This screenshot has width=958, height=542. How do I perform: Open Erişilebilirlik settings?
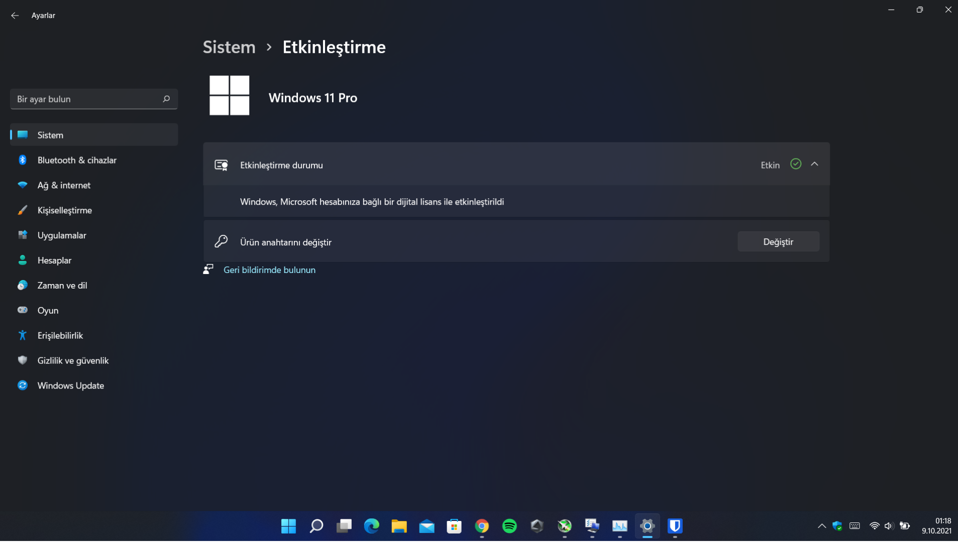coord(94,336)
